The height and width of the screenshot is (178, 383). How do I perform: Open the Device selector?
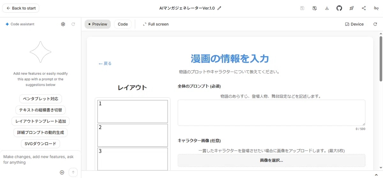tap(354, 24)
